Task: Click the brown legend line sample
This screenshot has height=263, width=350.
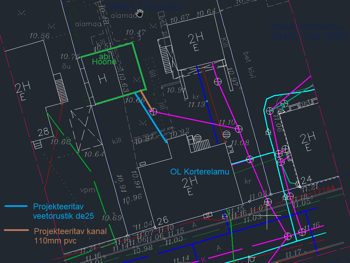Action: tap(16, 230)
